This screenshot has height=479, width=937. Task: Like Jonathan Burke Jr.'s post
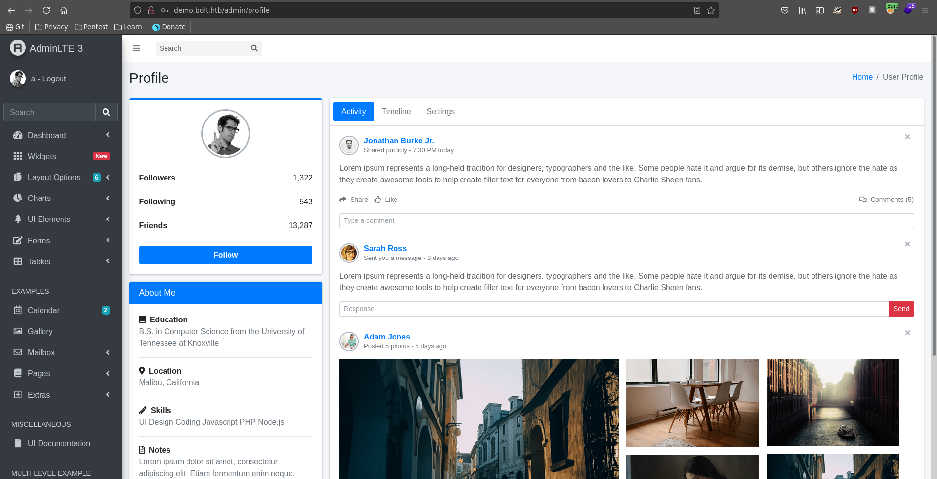386,200
